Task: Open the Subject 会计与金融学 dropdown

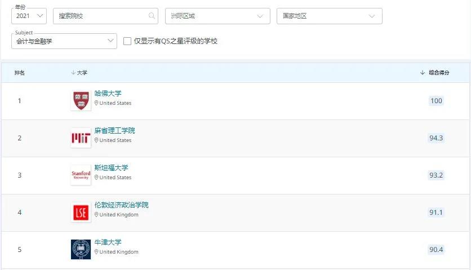Action: click(64, 41)
